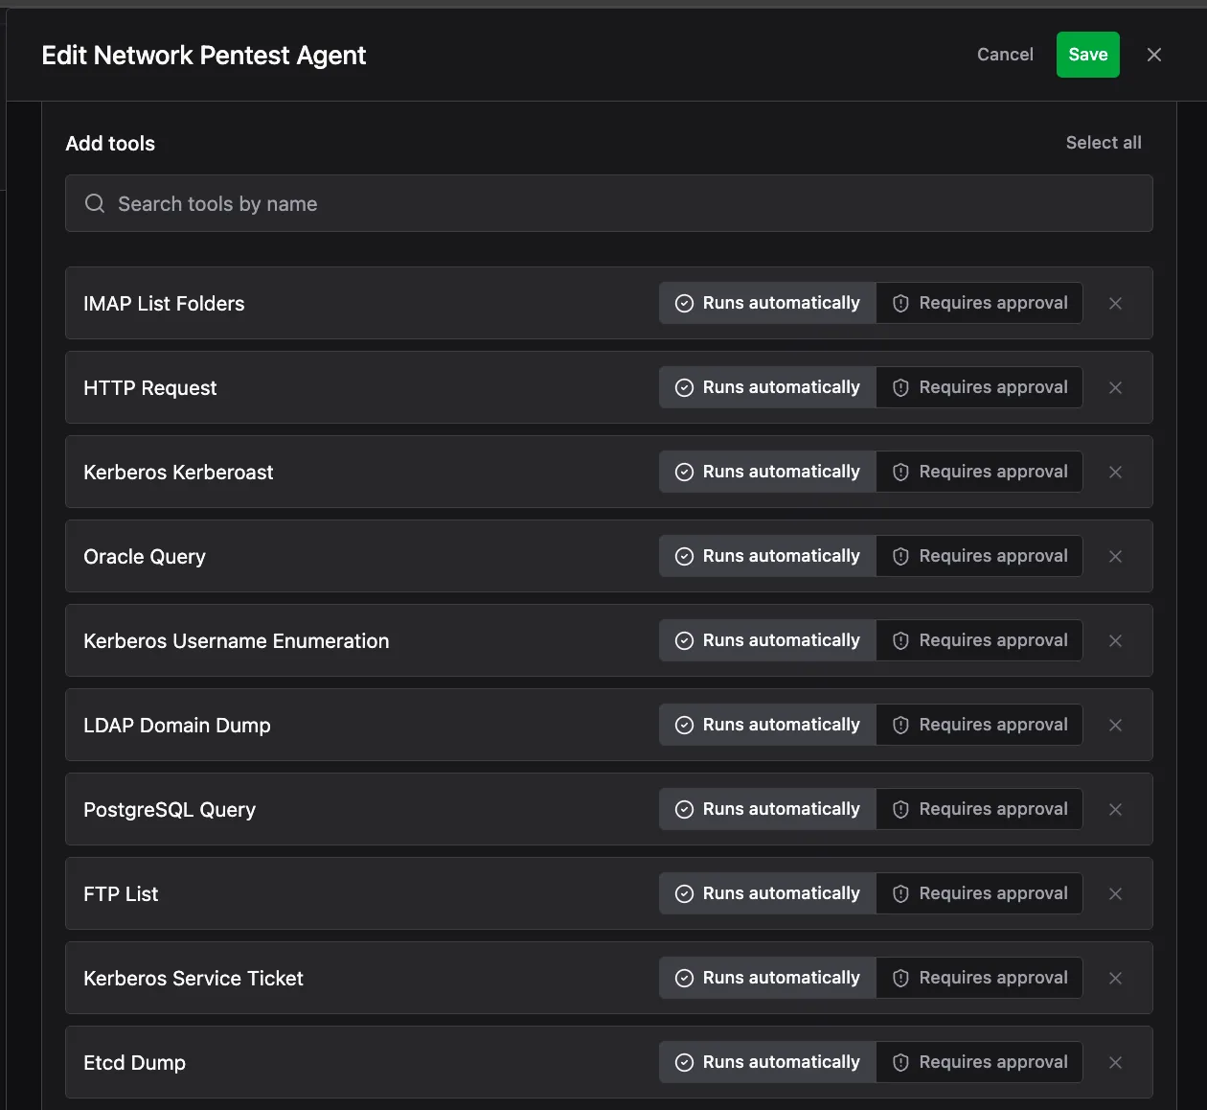
Task: Click the Etcd Dump label
Action: click(134, 1063)
